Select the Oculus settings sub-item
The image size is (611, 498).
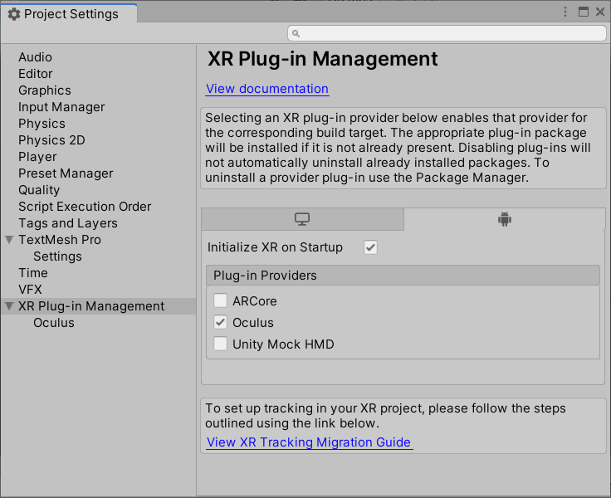[x=54, y=323]
